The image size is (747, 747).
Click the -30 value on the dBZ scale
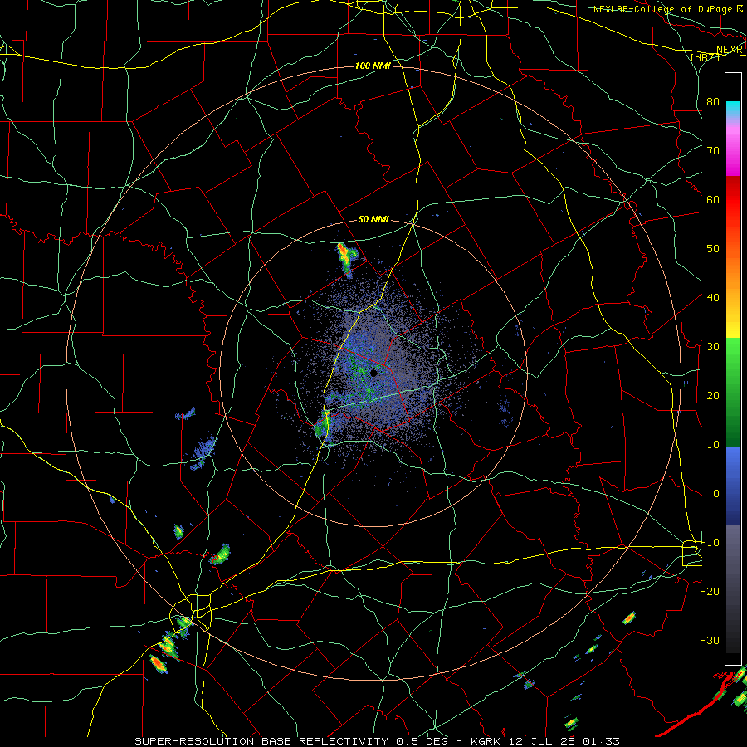(x=710, y=640)
